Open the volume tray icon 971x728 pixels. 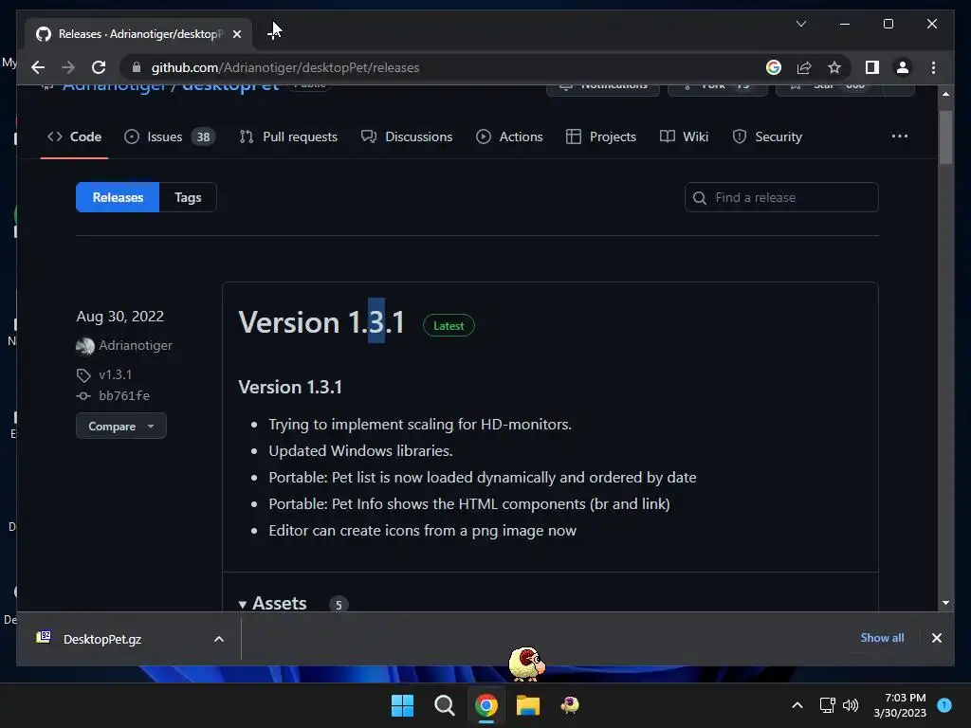851,705
